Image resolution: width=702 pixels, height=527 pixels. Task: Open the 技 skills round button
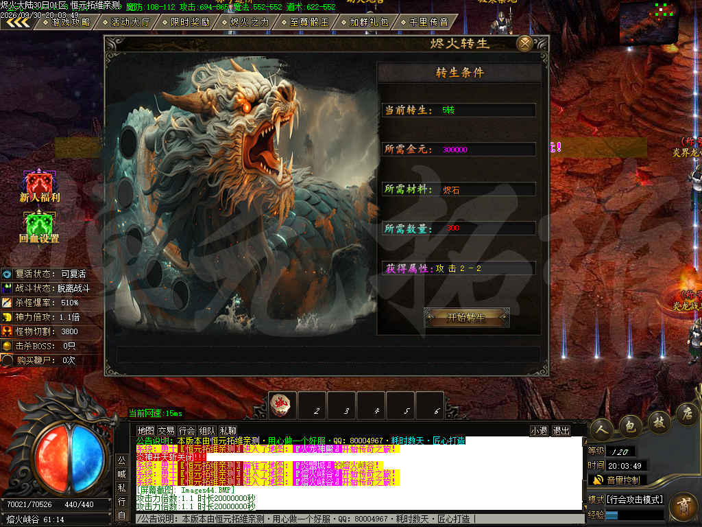[x=659, y=422]
